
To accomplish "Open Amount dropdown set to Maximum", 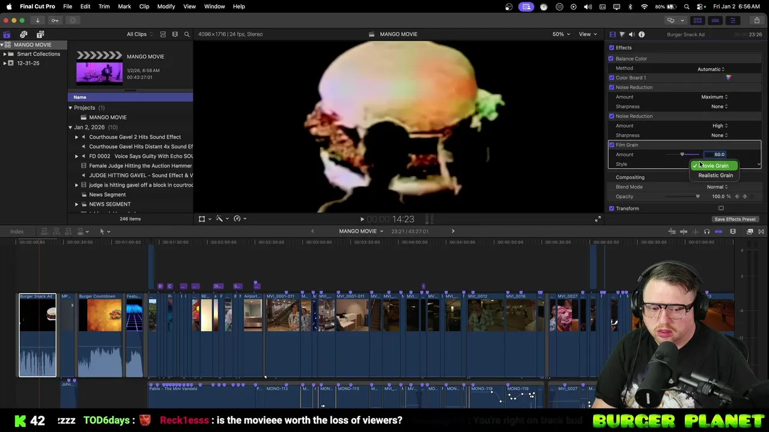I will (714, 97).
